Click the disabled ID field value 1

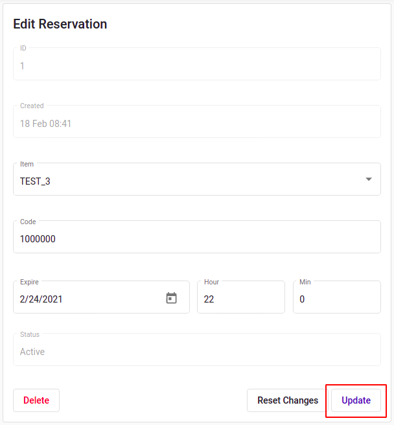[x=23, y=66]
